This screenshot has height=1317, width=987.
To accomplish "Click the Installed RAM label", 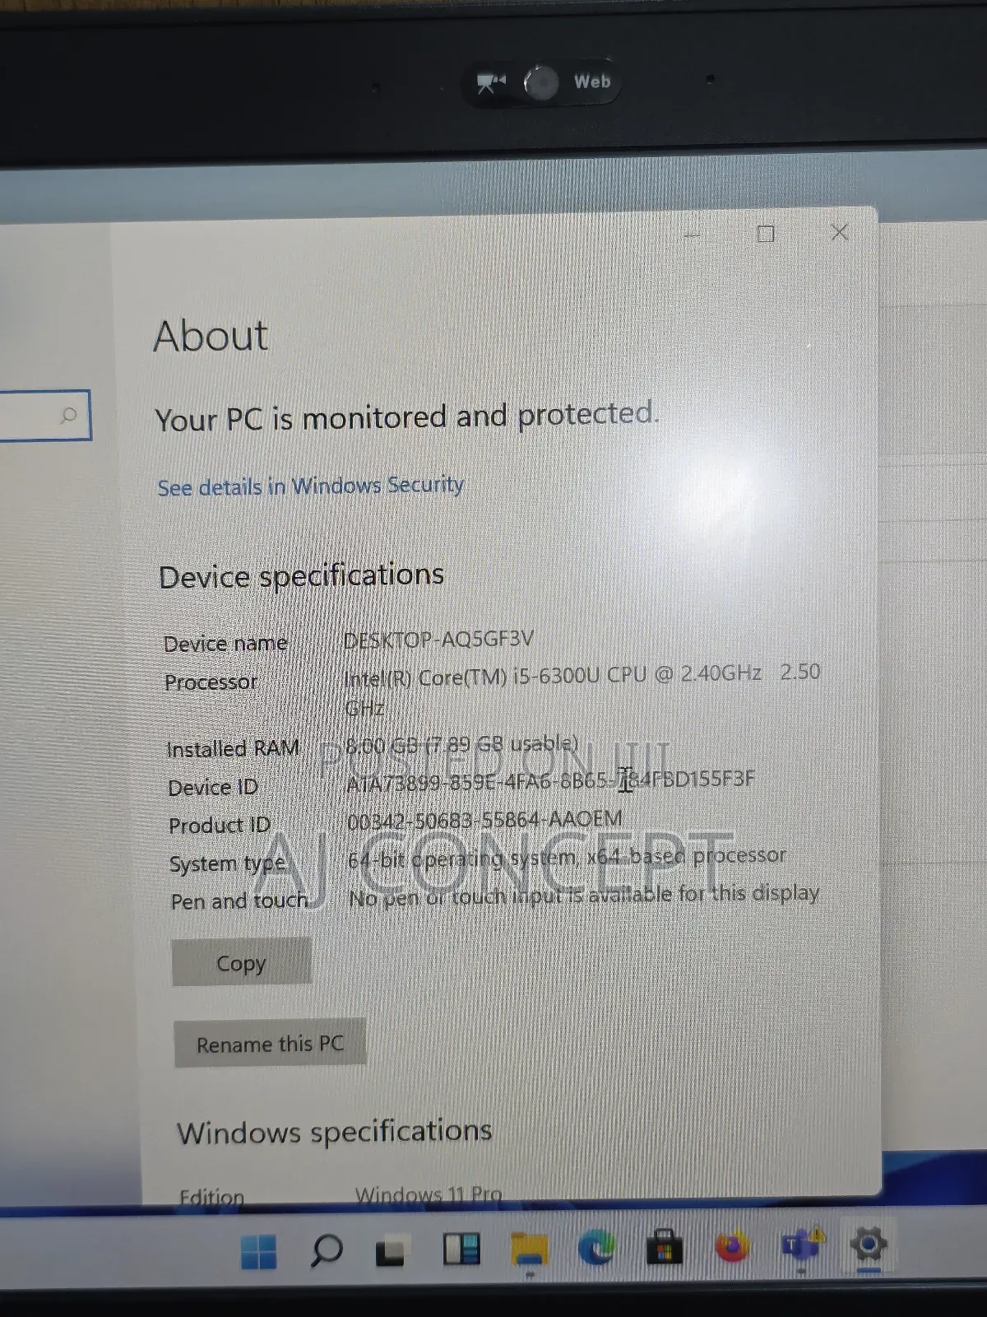I will coord(233,748).
